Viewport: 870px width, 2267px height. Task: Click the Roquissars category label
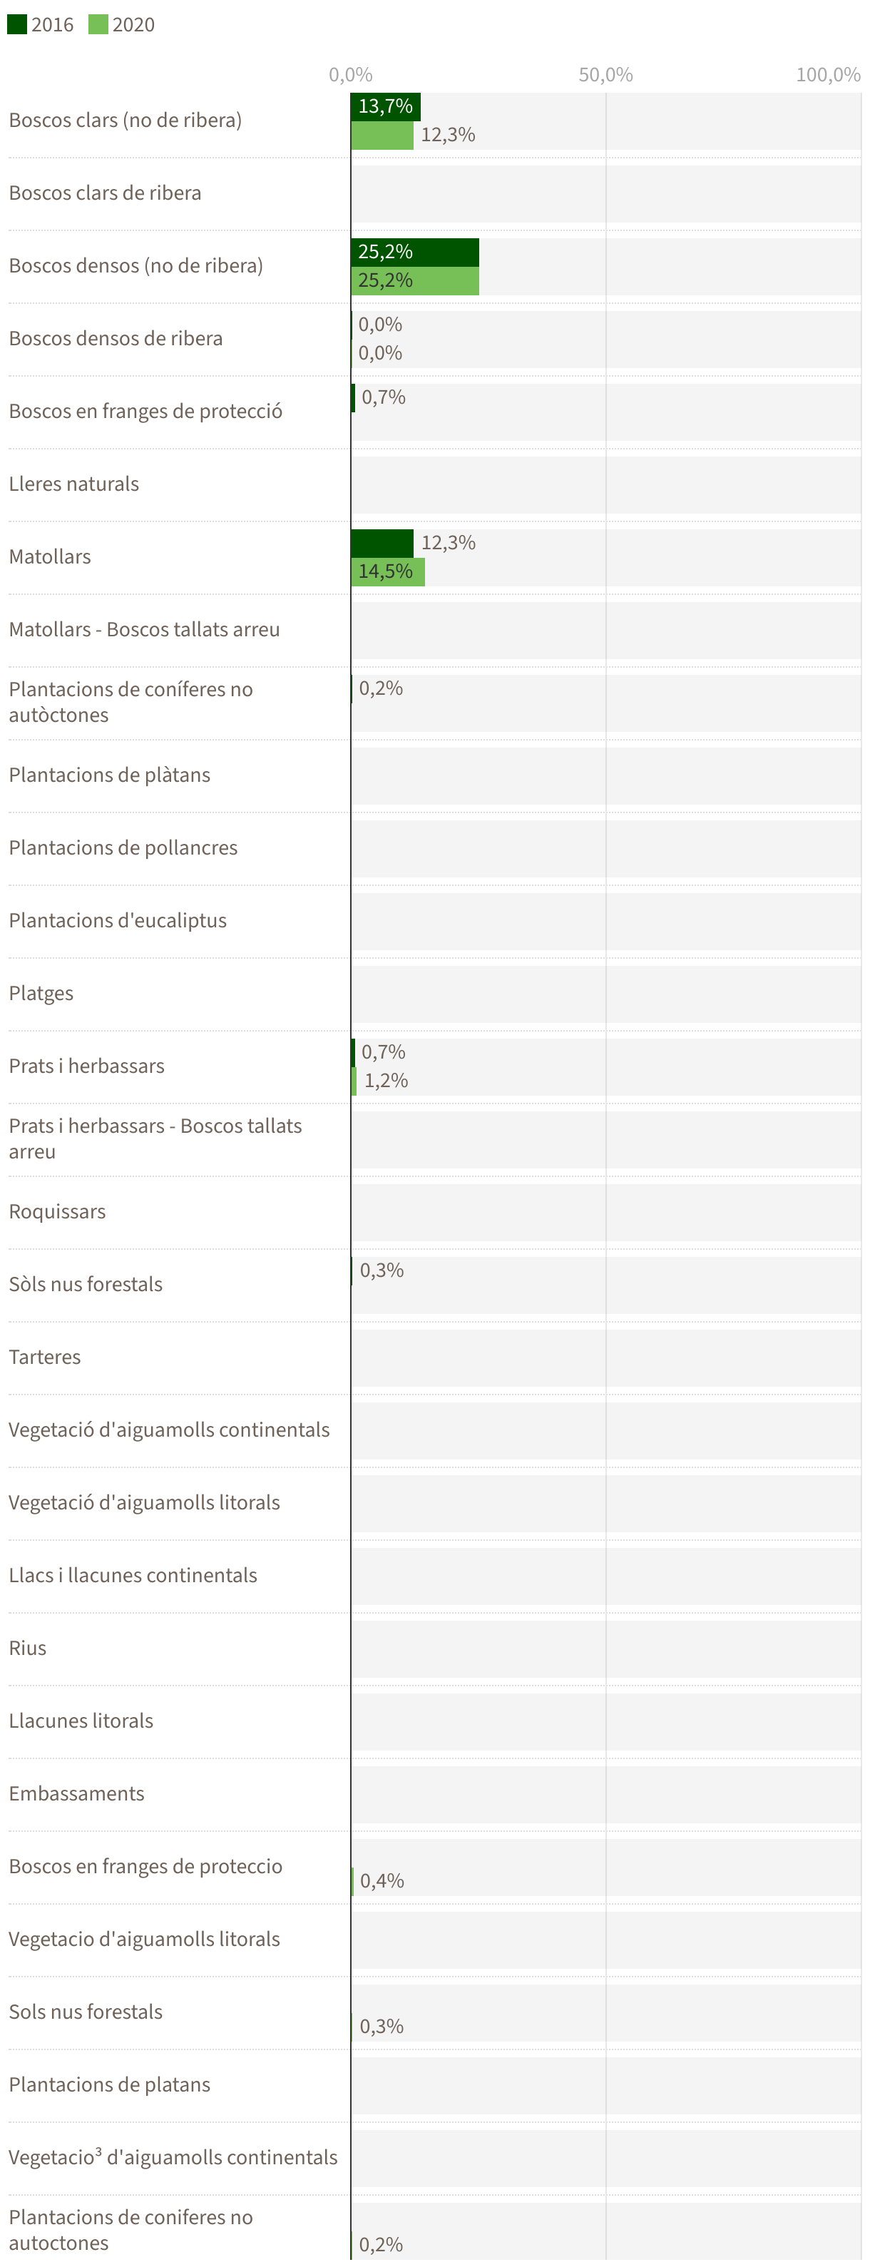57,1212
